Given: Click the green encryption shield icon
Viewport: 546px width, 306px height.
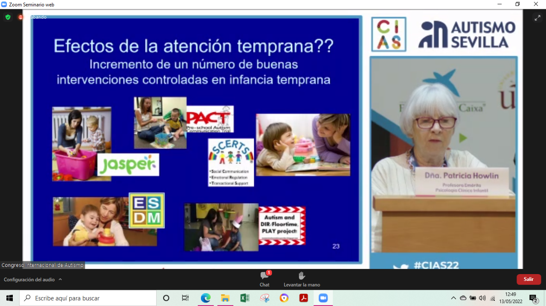Looking at the screenshot, I should [8, 17].
